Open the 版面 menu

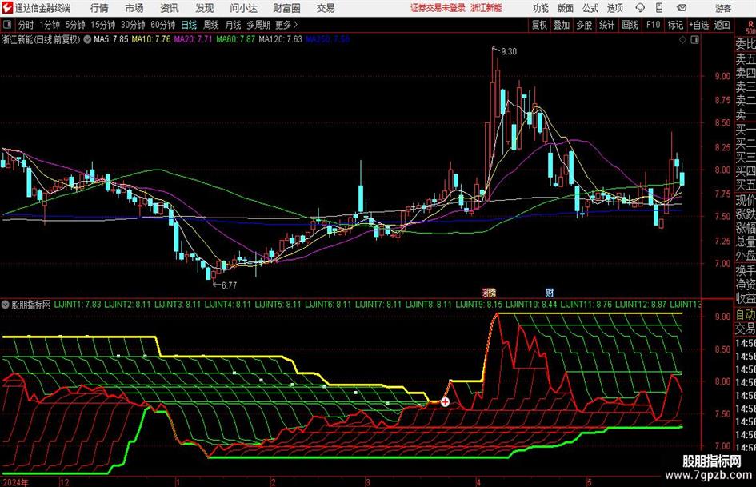coord(566,8)
